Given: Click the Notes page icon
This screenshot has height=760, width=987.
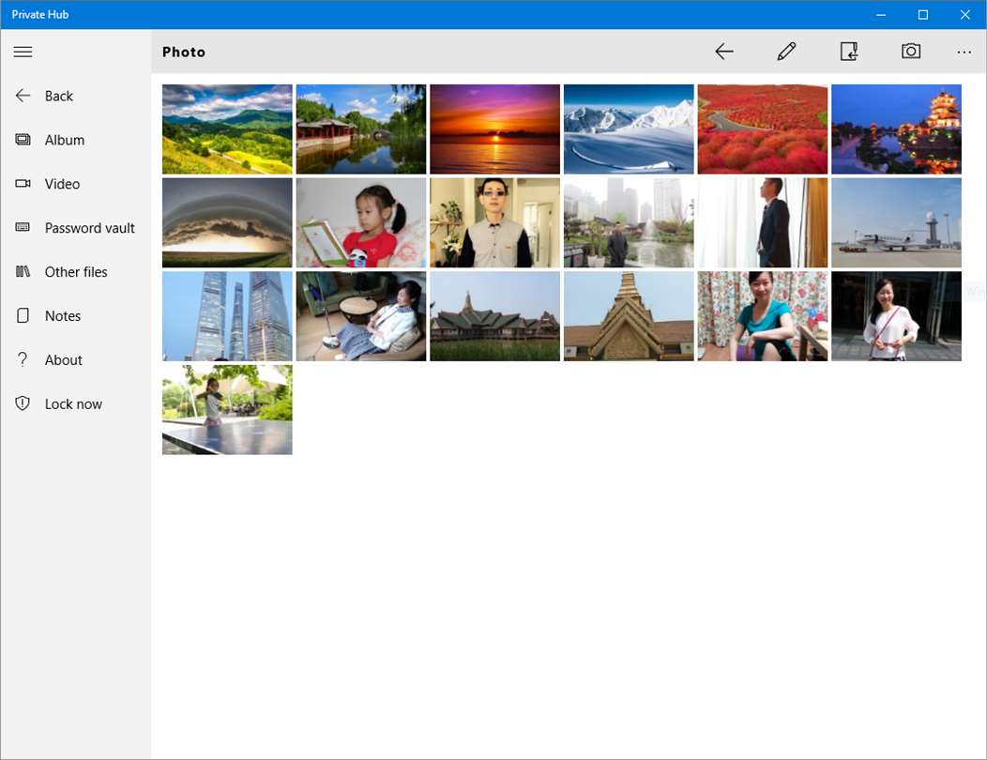Looking at the screenshot, I should click(x=23, y=315).
